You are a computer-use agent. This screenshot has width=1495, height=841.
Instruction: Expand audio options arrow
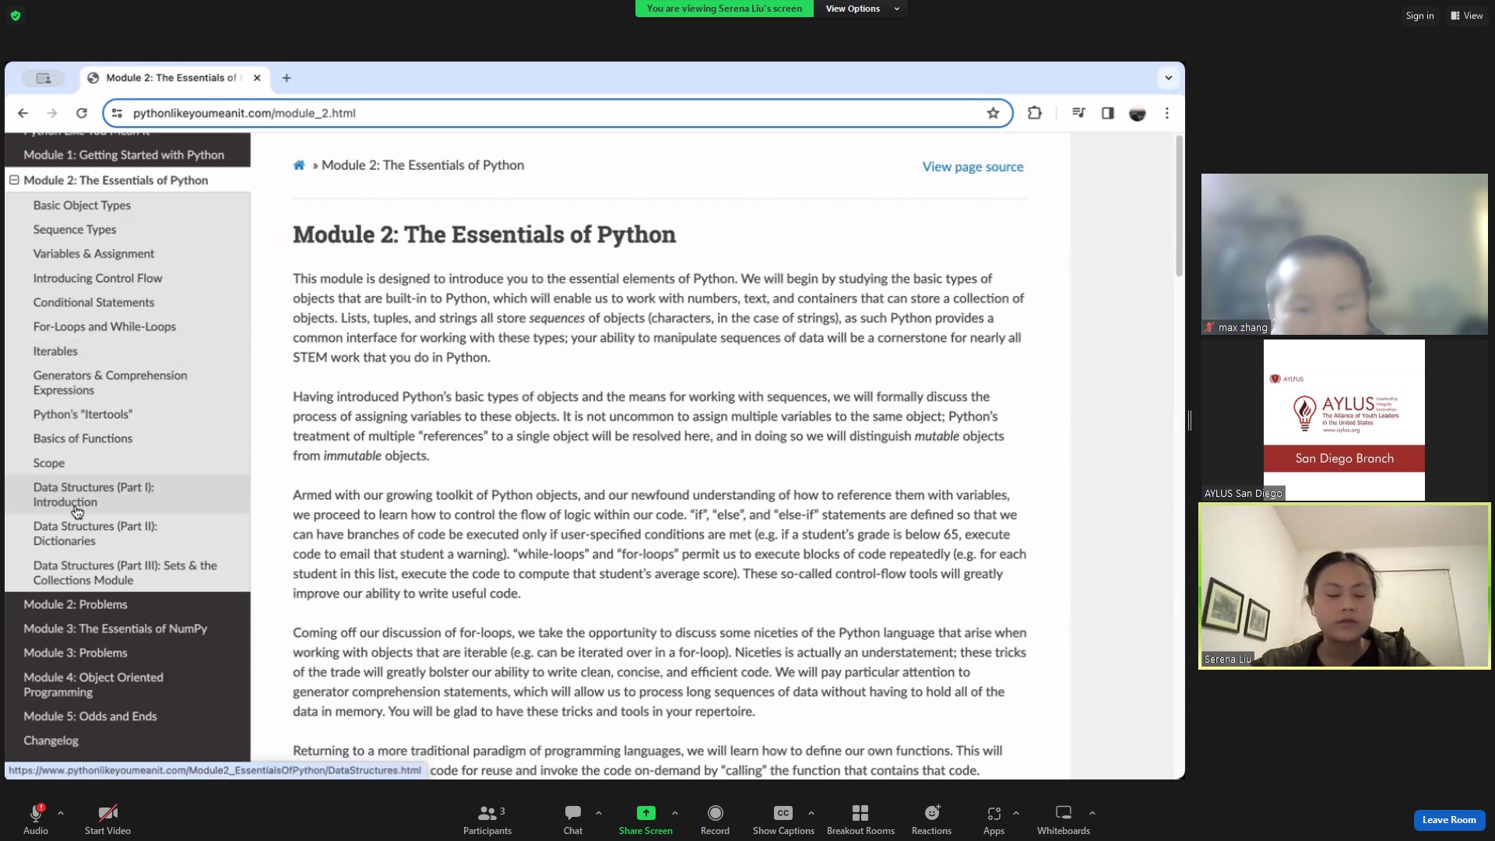[61, 813]
